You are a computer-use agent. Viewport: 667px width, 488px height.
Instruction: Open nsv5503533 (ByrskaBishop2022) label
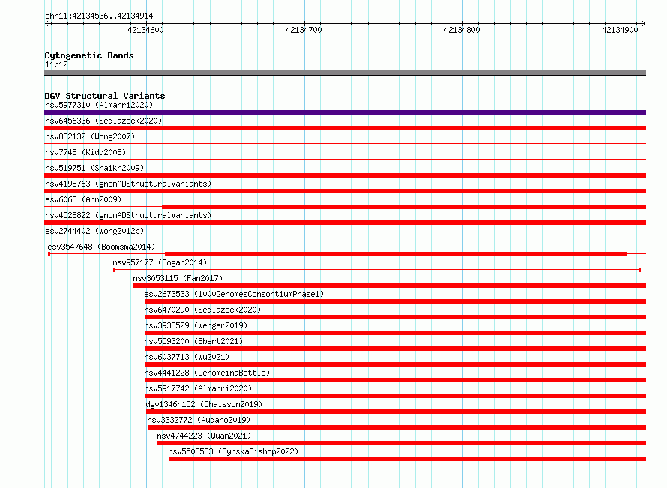233,451
